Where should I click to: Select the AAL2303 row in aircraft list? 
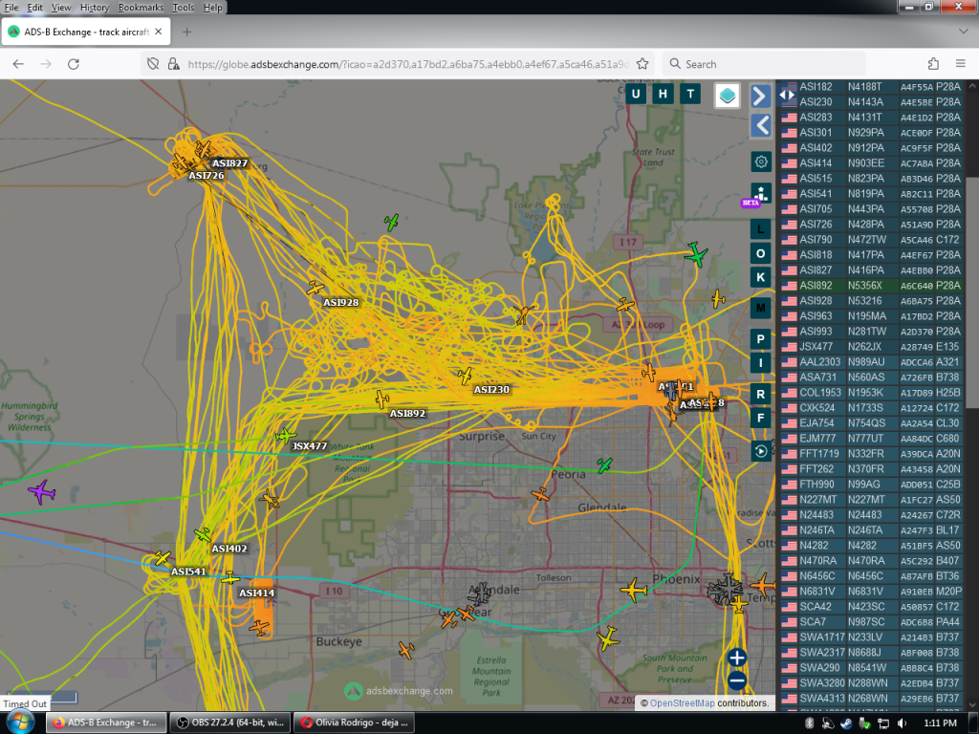point(871,362)
